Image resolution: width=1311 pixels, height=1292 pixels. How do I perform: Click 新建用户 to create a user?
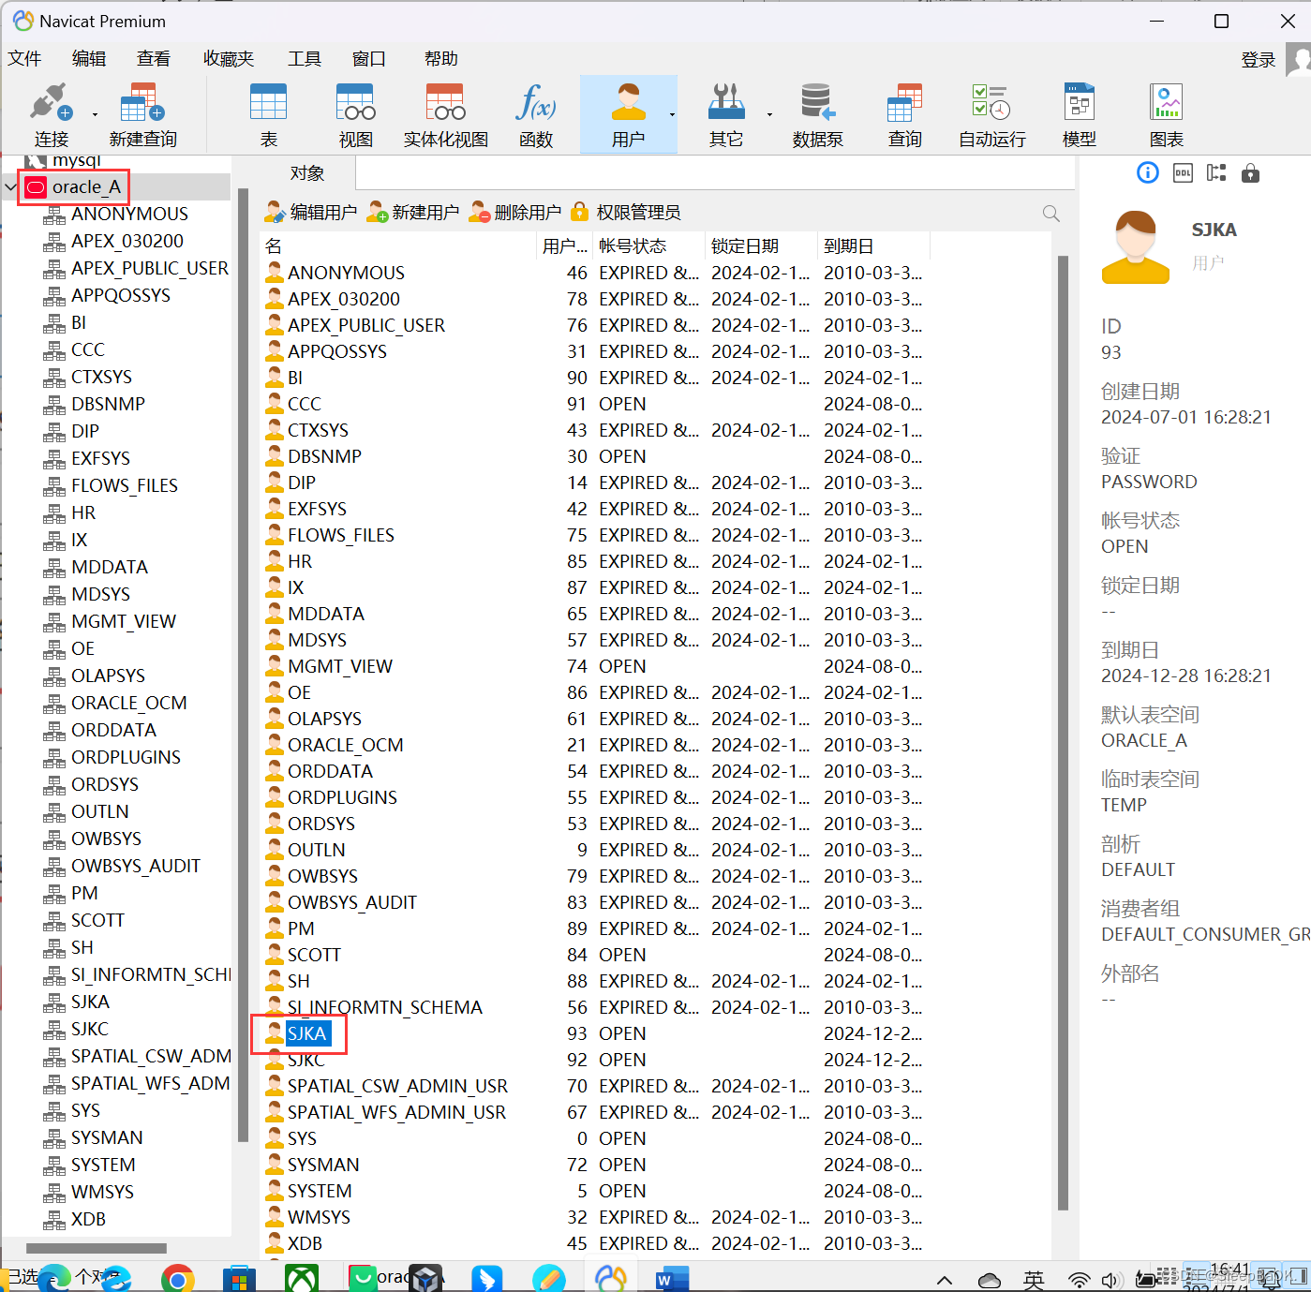click(412, 212)
